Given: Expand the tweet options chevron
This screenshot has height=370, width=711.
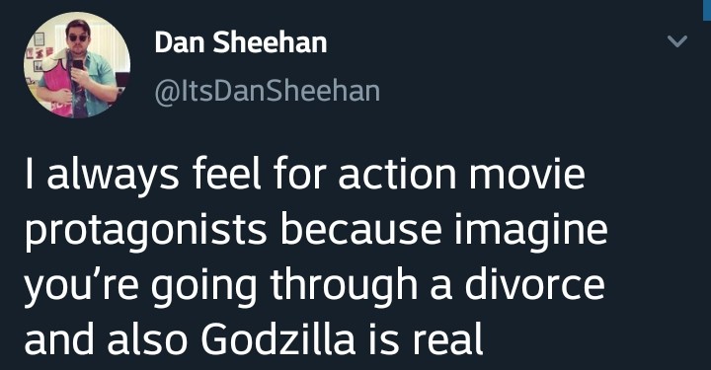Looking at the screenshot, I should (x=677, y=41).
